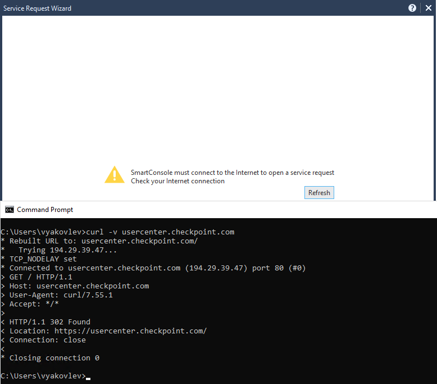
Task: Click the Command Prompt title bar icon
Action: [x=10, y=210]
